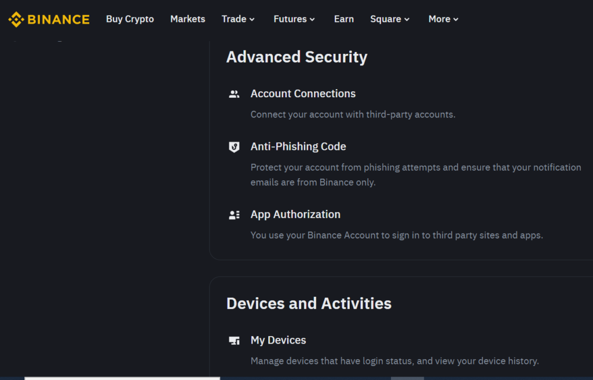Screen dimensions: 593x380
Task: Expand the Trade dropdown
Action: (x=237, y=19)
